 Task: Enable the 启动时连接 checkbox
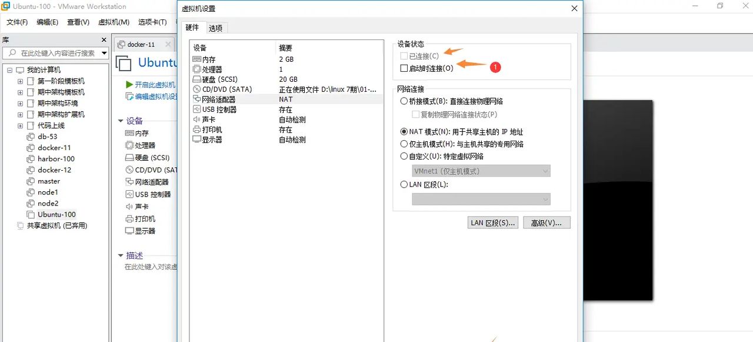(402, 67)
